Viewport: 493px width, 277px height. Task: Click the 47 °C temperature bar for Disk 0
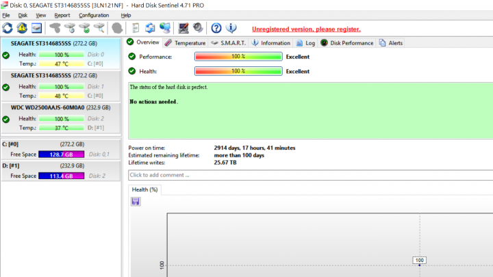click(x=62, y=64)
